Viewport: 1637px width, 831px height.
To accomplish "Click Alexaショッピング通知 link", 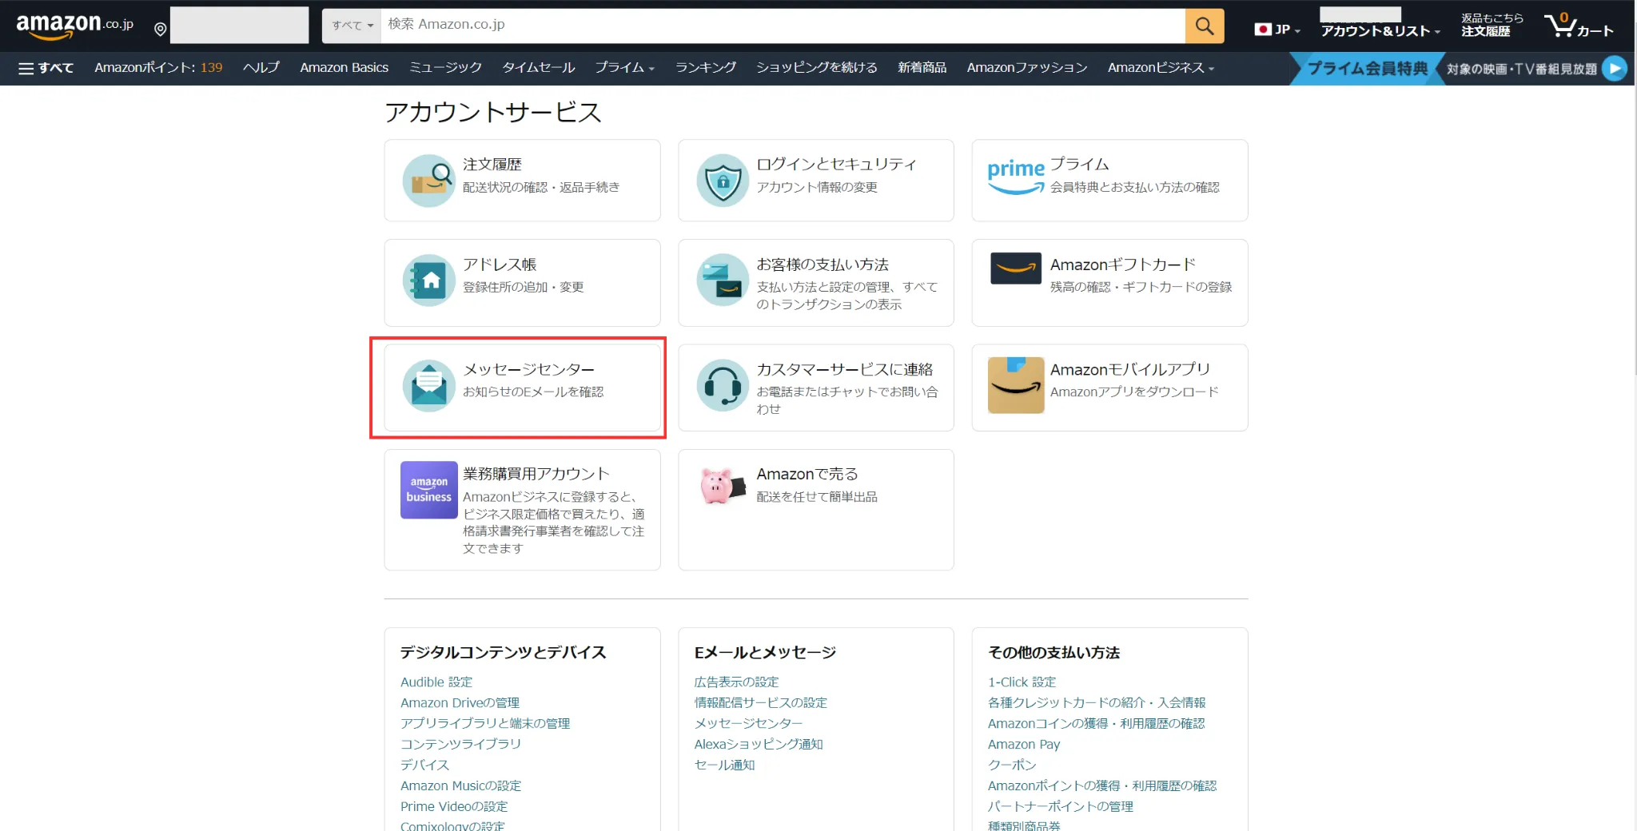I will tap(759, 745).
